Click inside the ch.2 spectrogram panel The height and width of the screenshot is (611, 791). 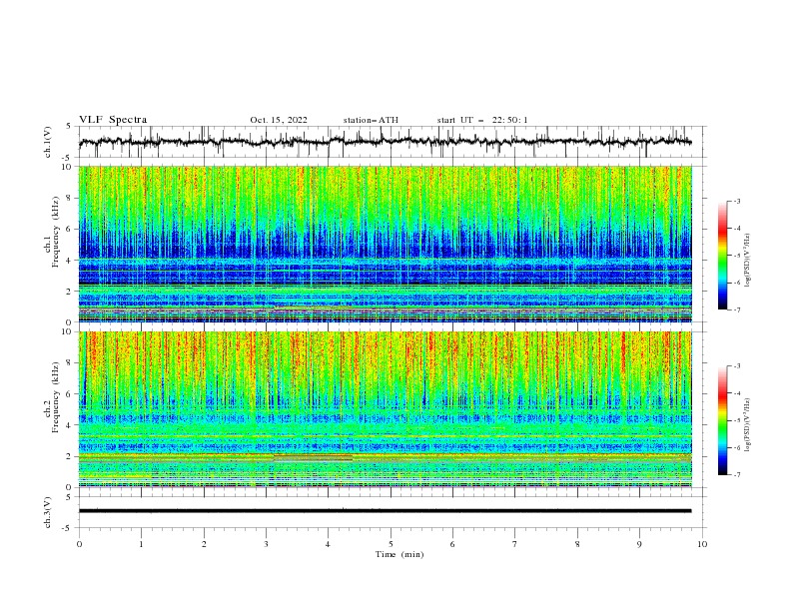(385, 409)
